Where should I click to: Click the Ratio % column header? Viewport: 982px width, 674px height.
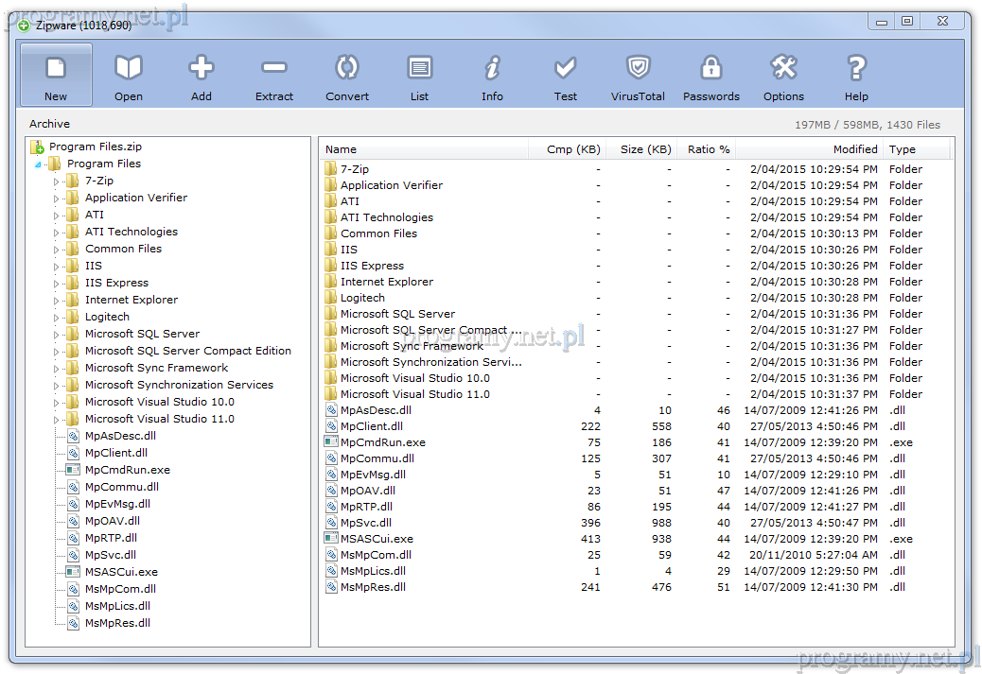708,149
